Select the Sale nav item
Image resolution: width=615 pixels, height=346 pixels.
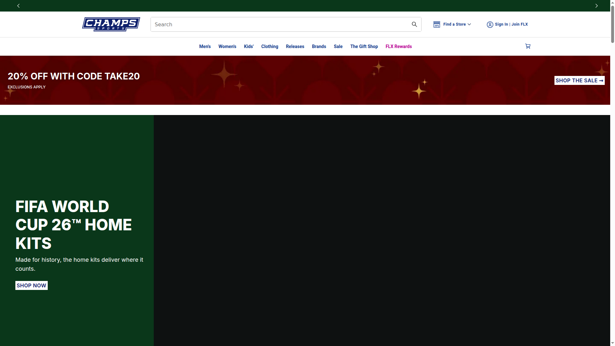coord(338,46)
